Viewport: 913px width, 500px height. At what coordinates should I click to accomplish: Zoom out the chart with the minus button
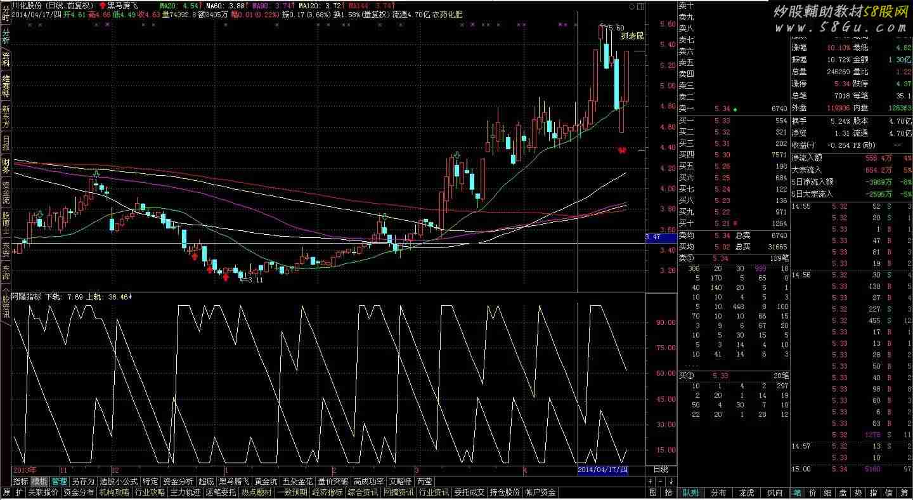pos(659,482)
